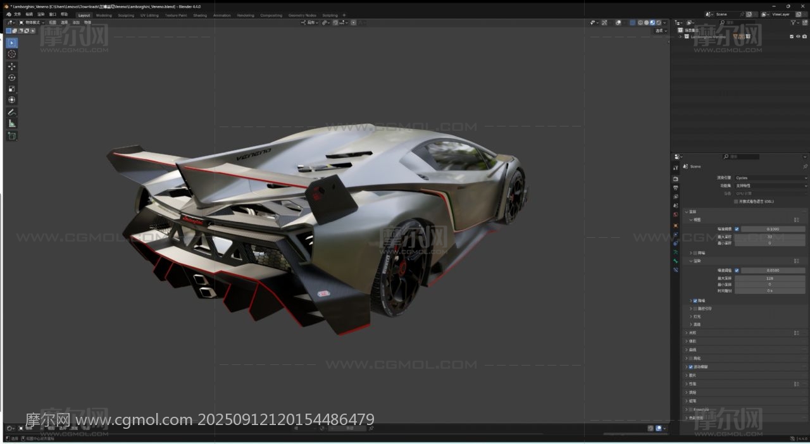
Task: Toggle the render noise threshold checkbox
Action: point(737,270)
